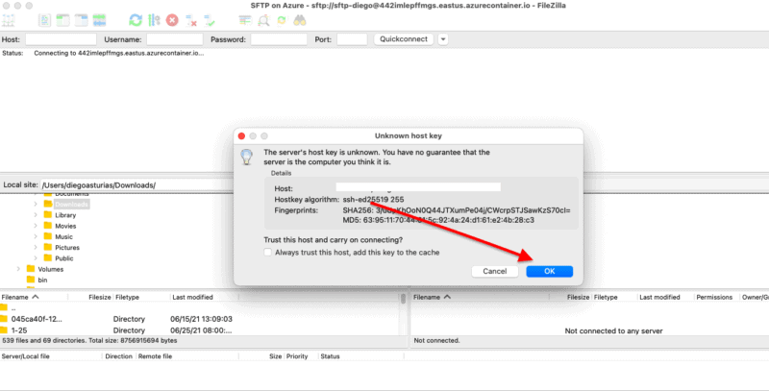Click folder icon of 045ca40f-12... row
The height and width of the screenshot is (391, 769).
pyautogui.click(x=4, y=319)
